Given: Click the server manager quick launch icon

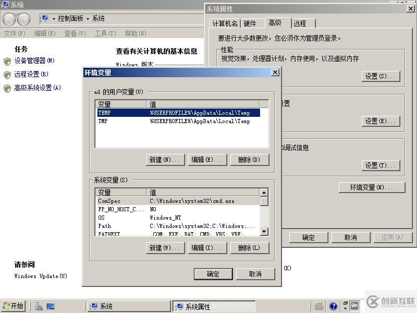Looking at the screenshot, I should pos(39,306).
